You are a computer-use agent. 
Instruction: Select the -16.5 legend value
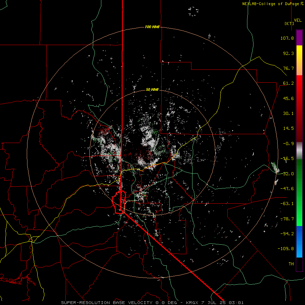(x=287, y=159)
